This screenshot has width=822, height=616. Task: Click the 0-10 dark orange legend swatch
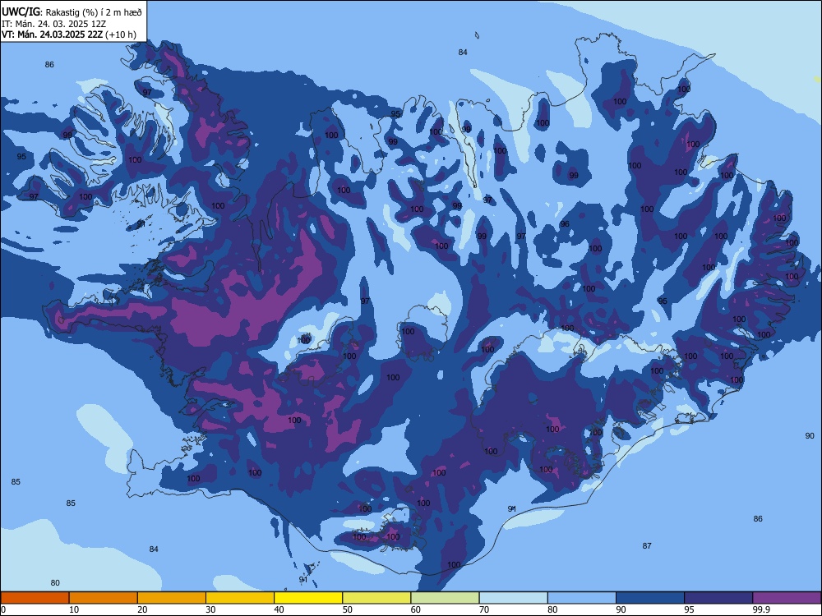click(x=35, y=598)
